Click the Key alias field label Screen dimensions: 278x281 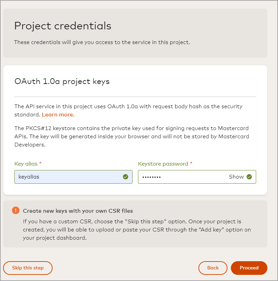26,164
